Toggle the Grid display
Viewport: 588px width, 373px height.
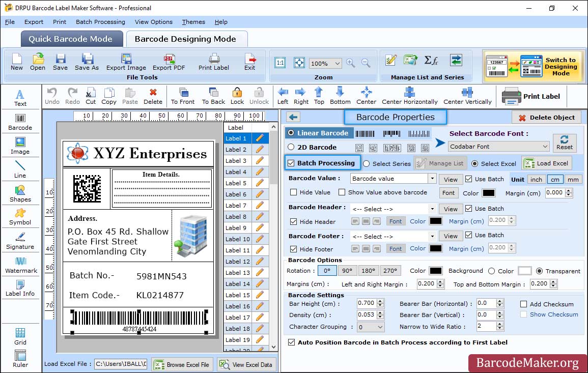20,336
